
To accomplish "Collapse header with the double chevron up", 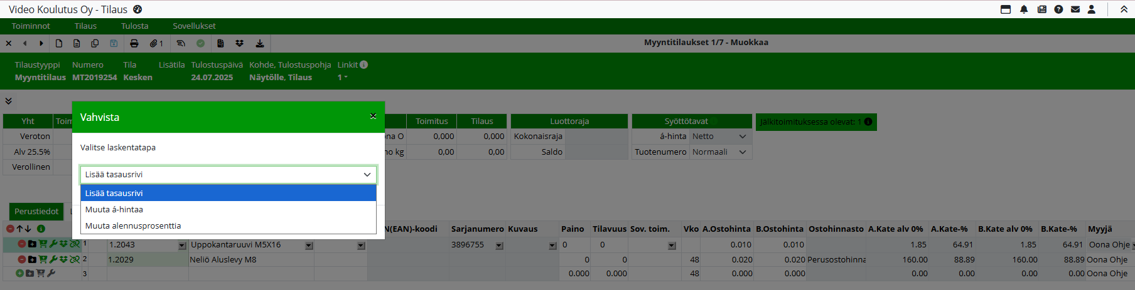I will [1124, 9].
